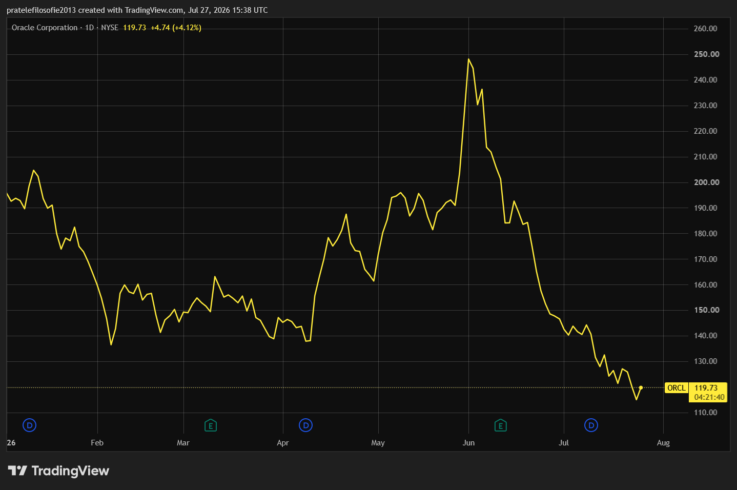Screen dimensions: 737x490
Task: Click the yellow ORCL ticker tag
Action: pyautogui.click(x=676, y=387)
